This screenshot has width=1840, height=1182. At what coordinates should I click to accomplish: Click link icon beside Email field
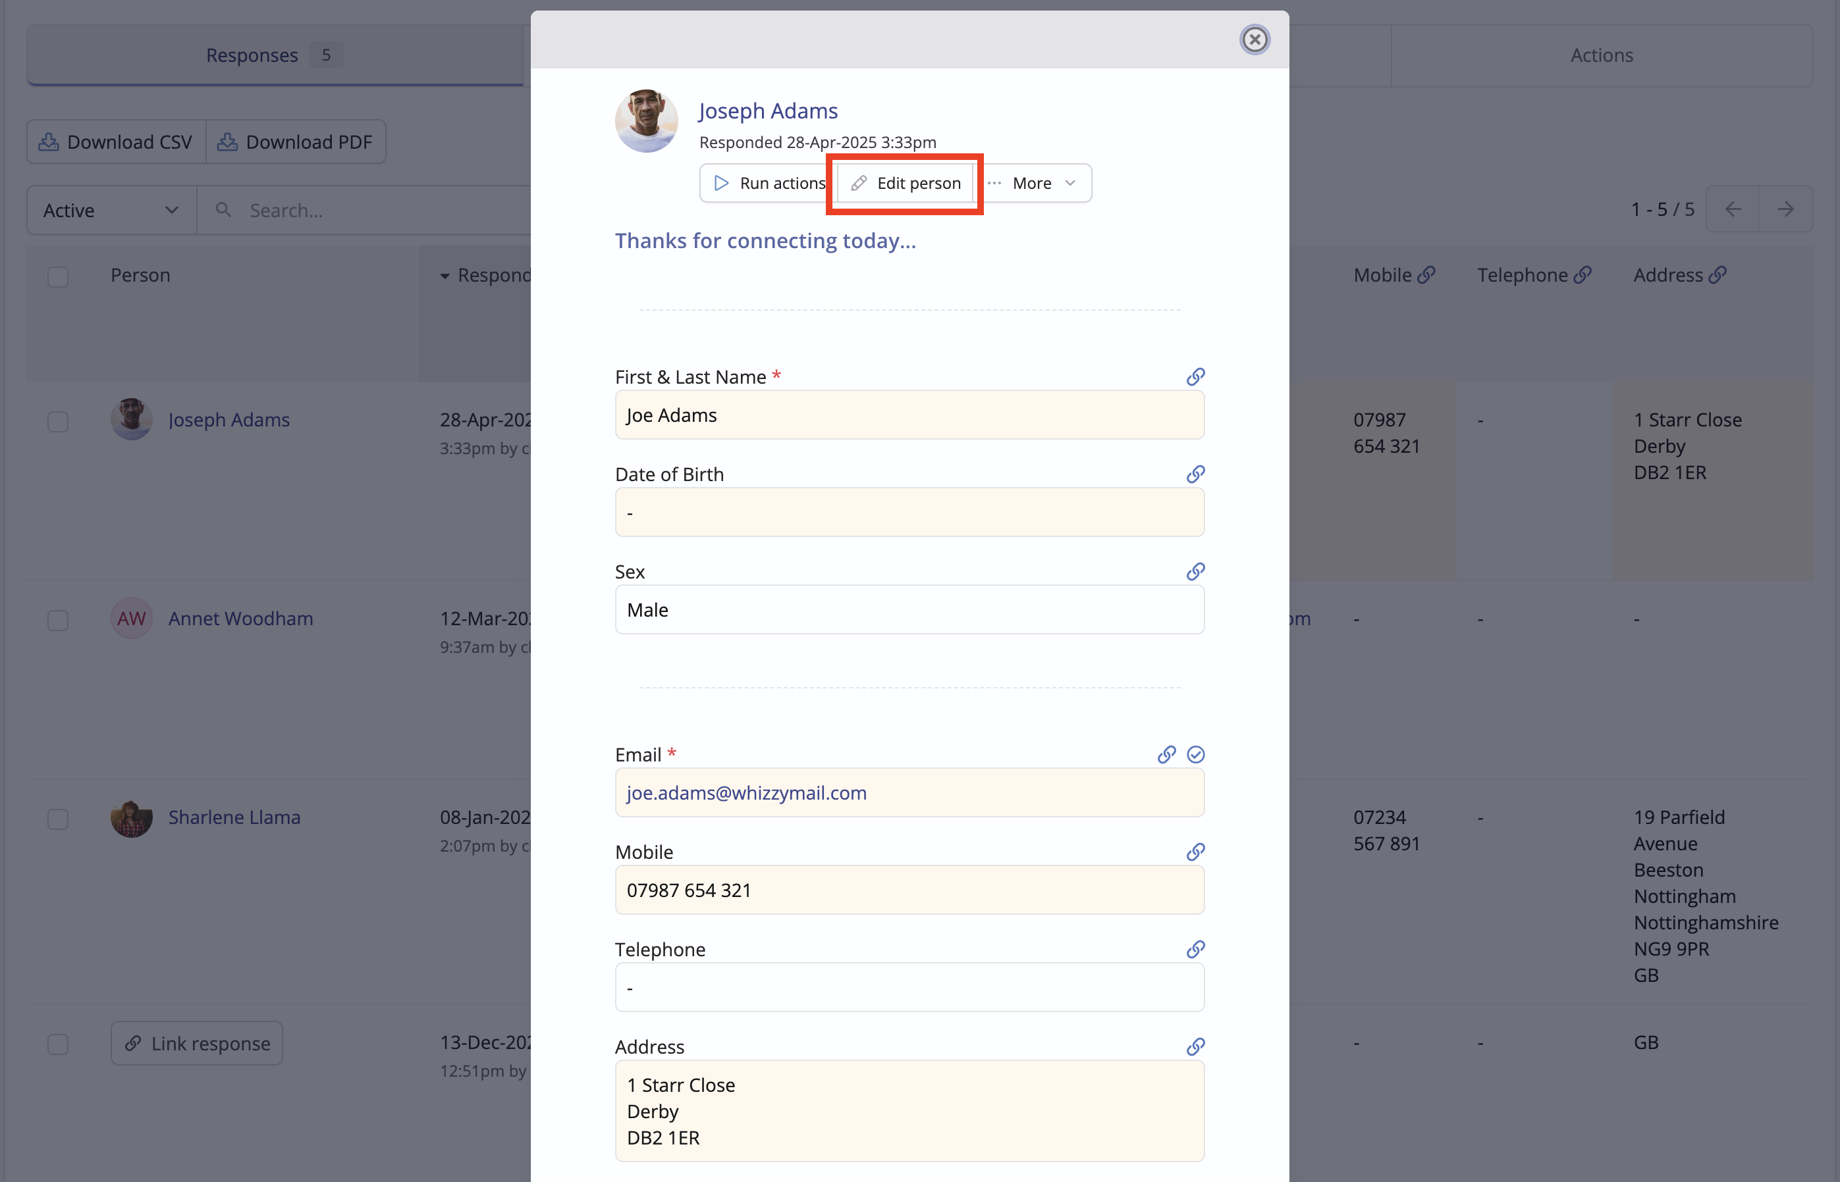tap(1166, 754)
